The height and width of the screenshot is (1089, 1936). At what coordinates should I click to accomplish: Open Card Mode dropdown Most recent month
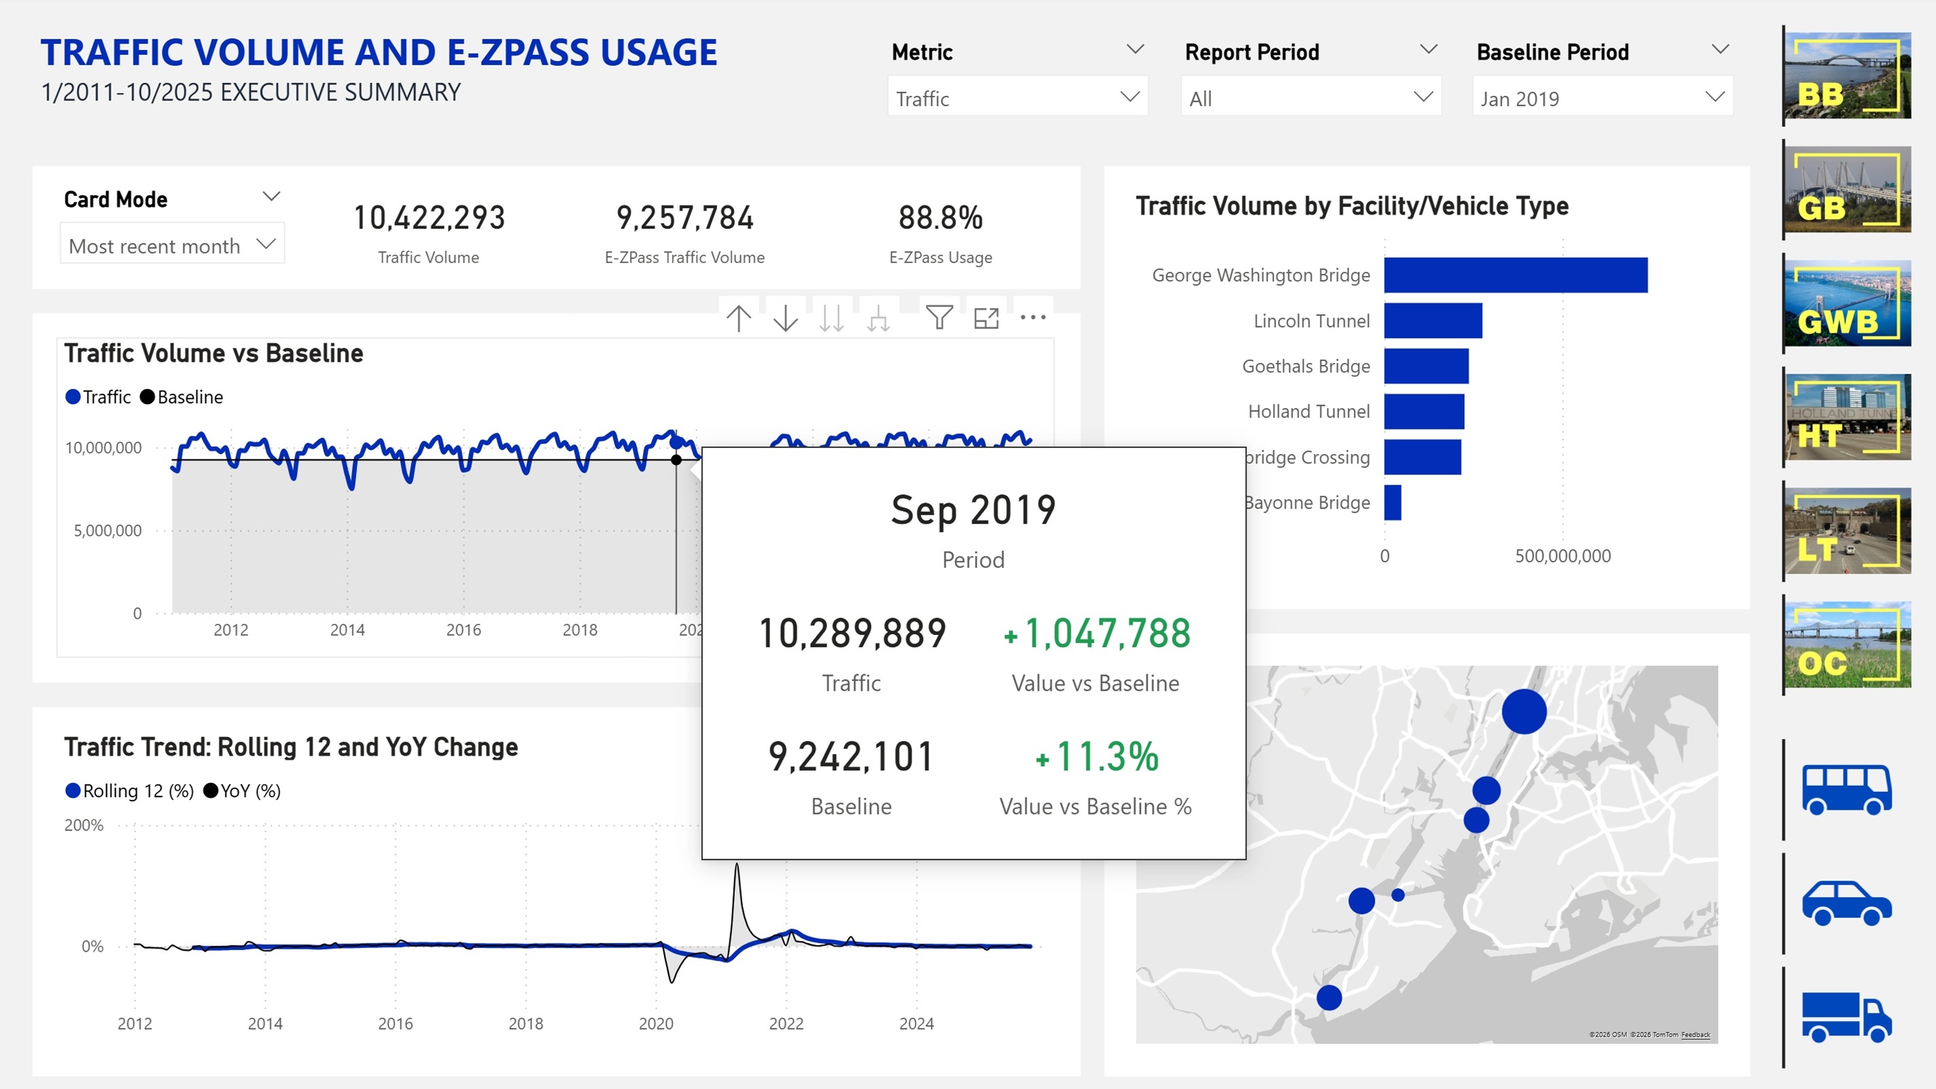(172, 245)
